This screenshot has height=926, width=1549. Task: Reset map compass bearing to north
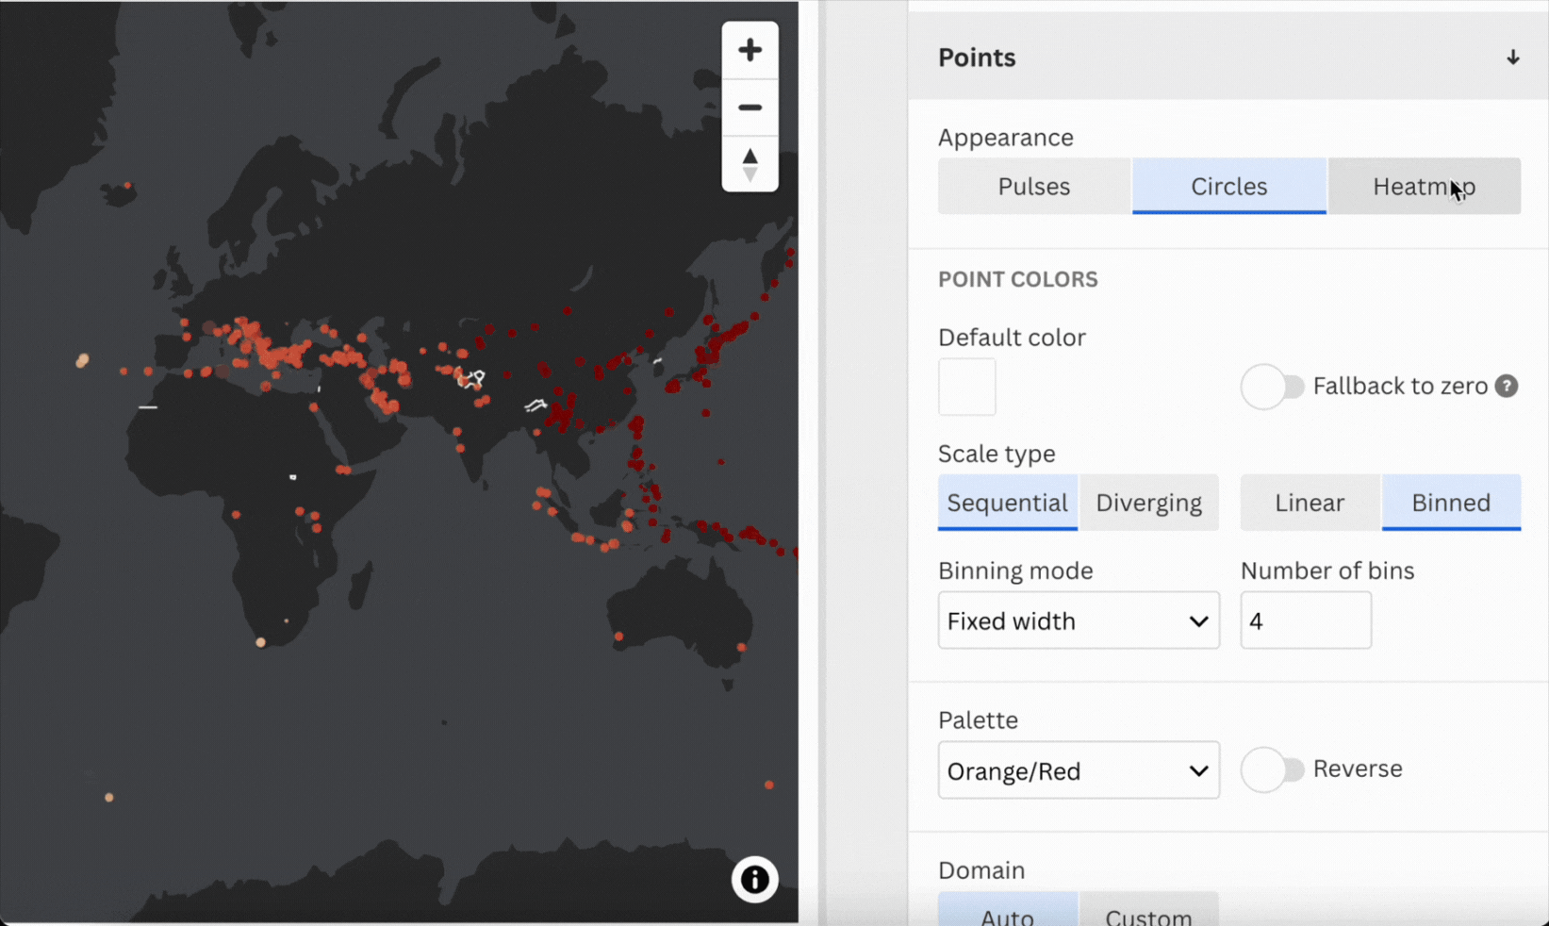coord(750,164)
